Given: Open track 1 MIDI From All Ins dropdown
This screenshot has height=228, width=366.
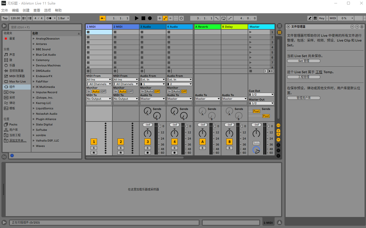Looking at the screenshot, I should point(99,80).
